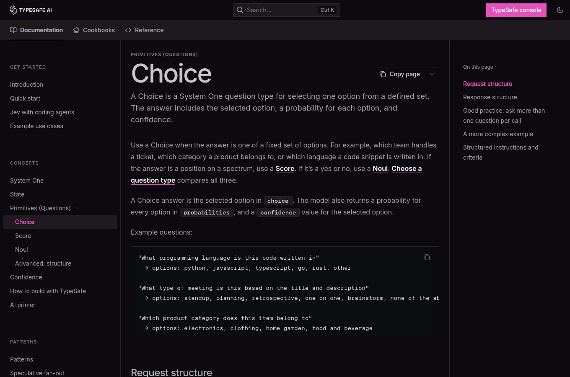
Task: Open the TypeSafe console button
Action: pos(516,10)
